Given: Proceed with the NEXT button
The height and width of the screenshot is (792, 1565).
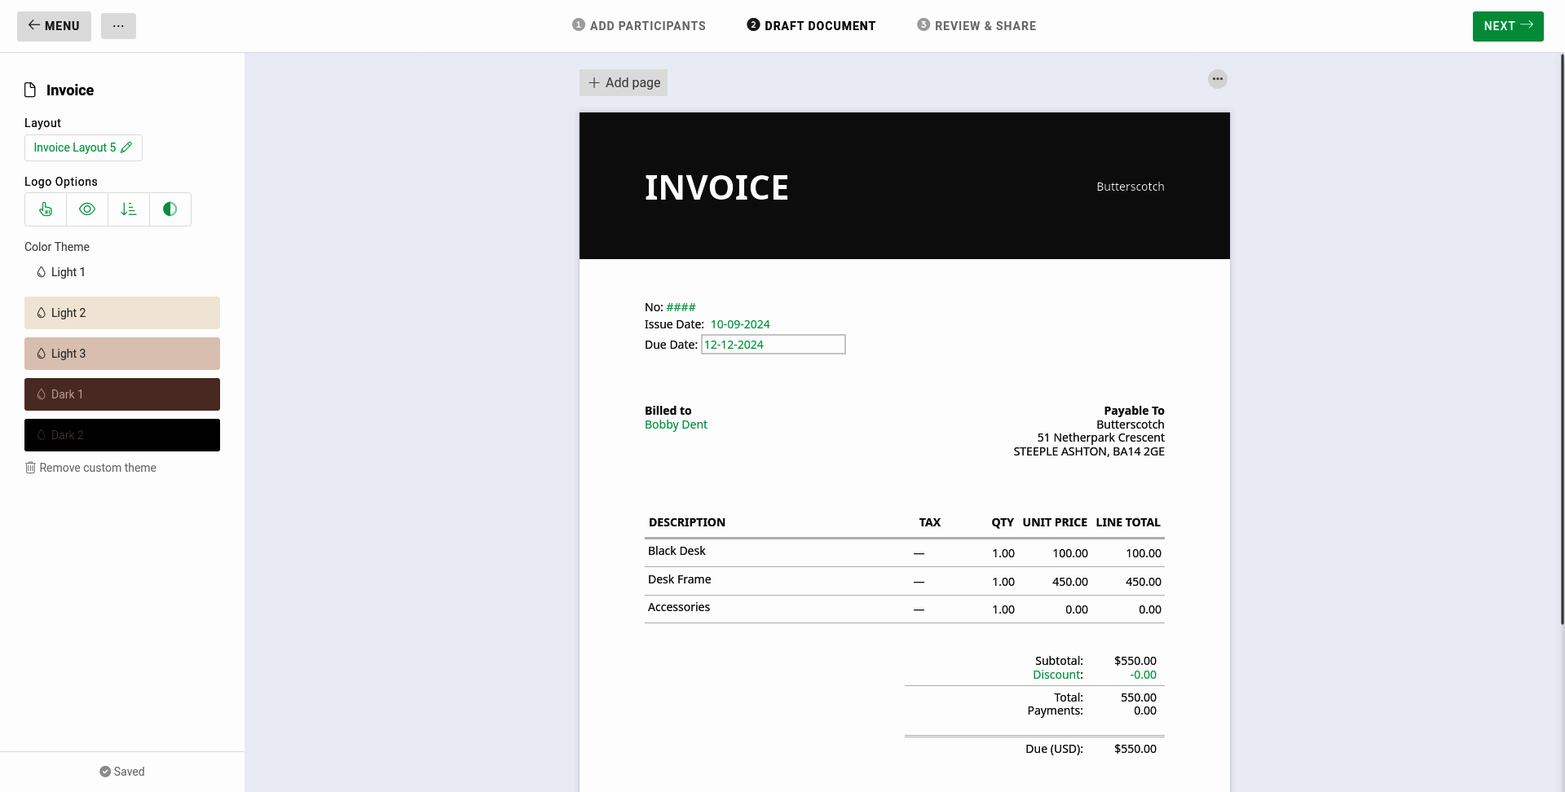Looking at the screenshot, I should coord(1507,26).
